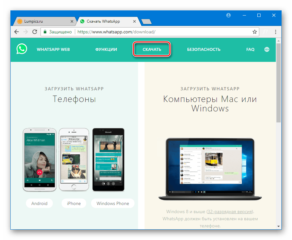
Task: Close the Lumpics.ru tab
Action: point(71,22)
